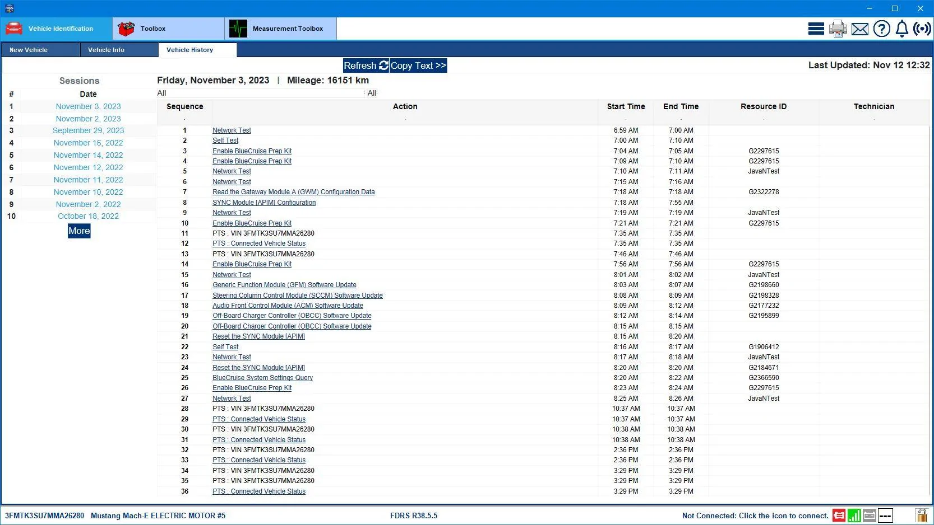The height and width of the screenshot is (525, 934).
Task: Click the Action column header
Action: (x=405, y=106)
